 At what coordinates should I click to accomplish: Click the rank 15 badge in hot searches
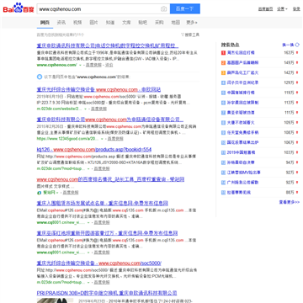pyautogui.click(x=223, y=193)
